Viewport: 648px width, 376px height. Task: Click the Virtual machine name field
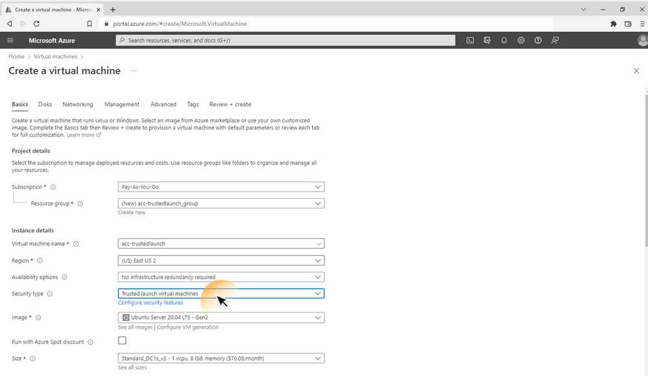[221, 244]
